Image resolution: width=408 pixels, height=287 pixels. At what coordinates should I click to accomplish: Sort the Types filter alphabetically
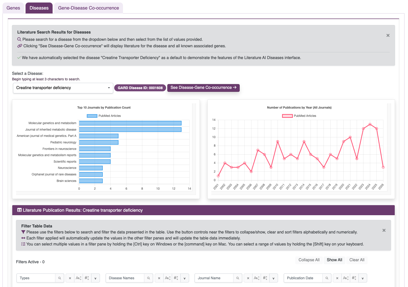coord(78,278)
